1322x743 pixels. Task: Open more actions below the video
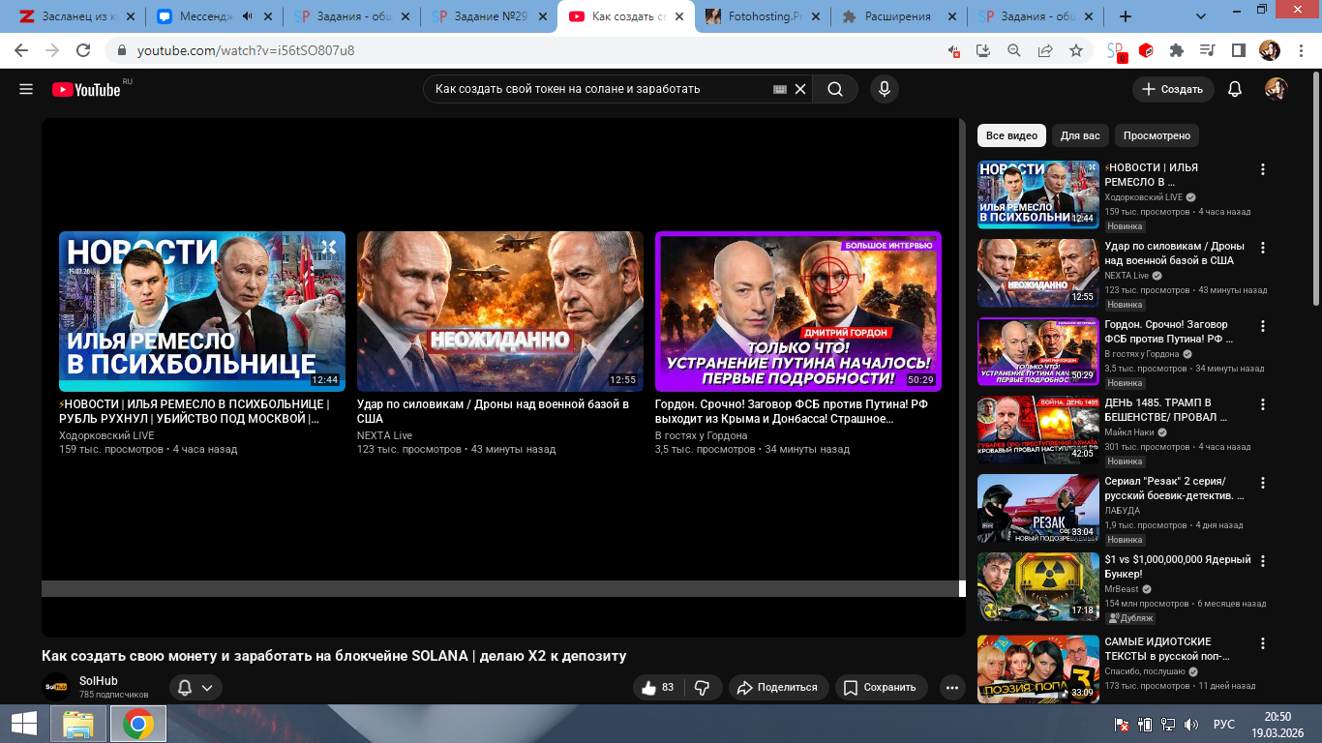tap(952, 687)
